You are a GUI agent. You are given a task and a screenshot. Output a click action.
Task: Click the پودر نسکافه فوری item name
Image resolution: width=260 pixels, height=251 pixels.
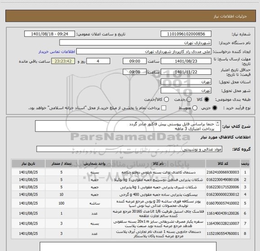point(158,204)
